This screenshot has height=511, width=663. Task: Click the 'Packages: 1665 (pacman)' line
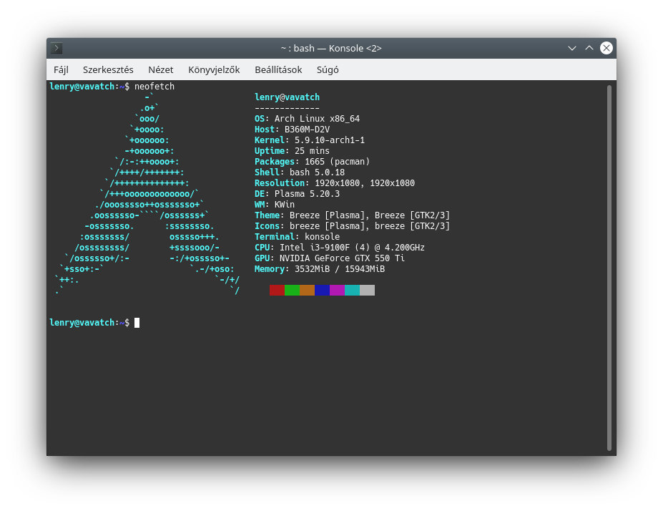coord(312,162)
